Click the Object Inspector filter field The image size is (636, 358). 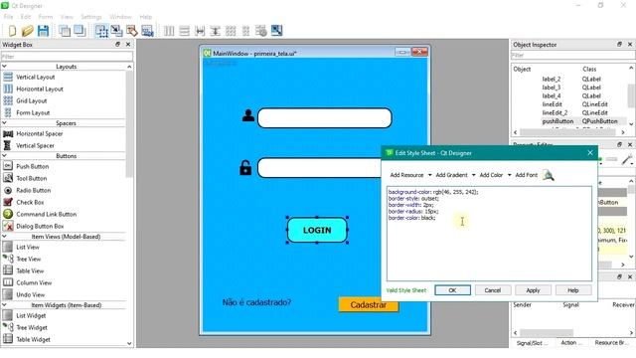click(x=572, y=56)
